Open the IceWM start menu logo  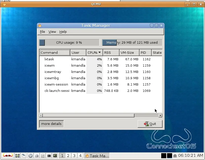coord(8,155)
